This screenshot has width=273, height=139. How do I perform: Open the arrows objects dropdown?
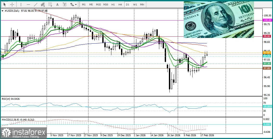73,4
